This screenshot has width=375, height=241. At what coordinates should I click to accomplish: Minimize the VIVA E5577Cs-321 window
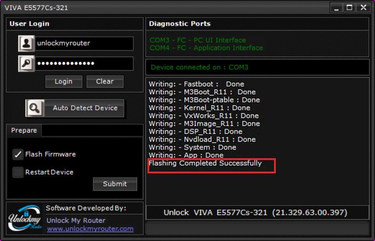point(336,8)
